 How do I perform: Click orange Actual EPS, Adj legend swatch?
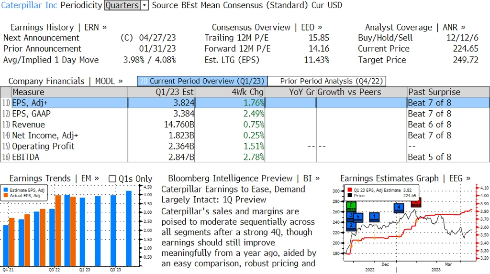click(6, 195)
